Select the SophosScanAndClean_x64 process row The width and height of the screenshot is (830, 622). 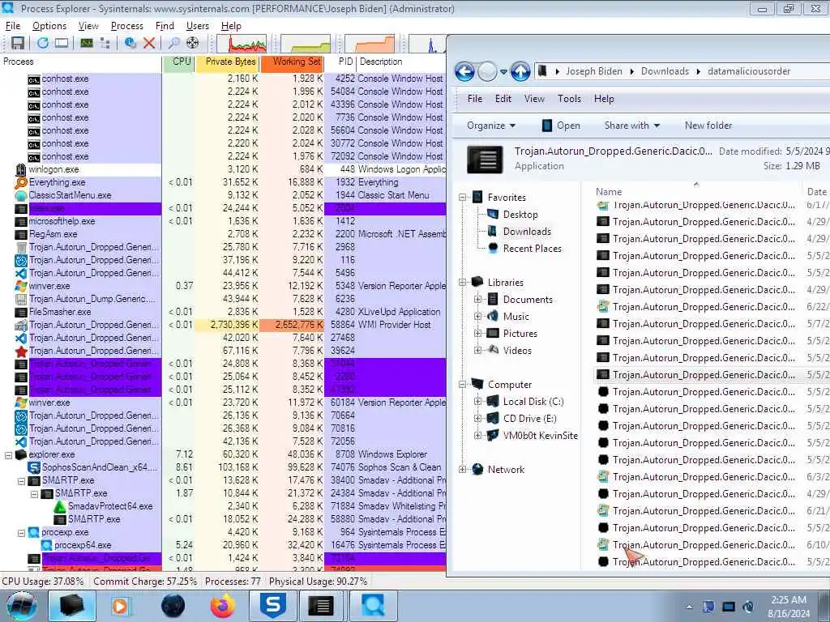pyautogui.click(x=223, y=467)
